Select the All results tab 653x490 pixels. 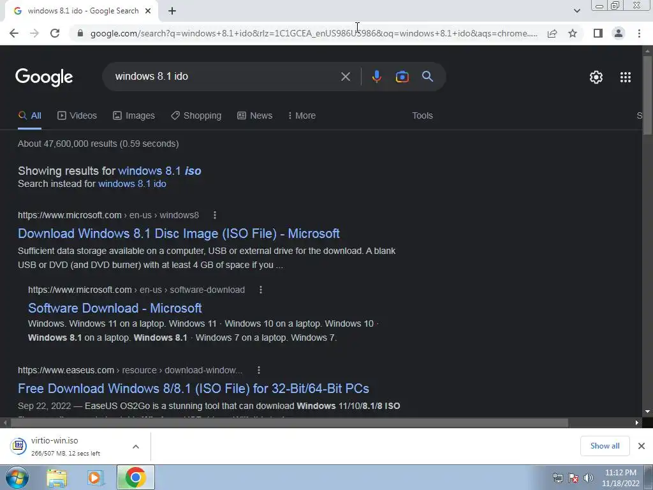click(x=29, y=115)
